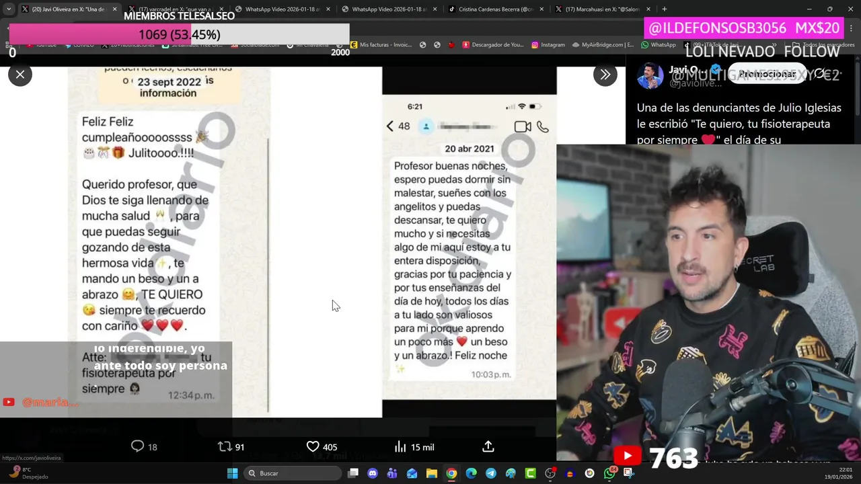The height and width of the screenshot is (484, 861).
Task: Select the 23 sept 2022 WhatsApp screenshot image
Action: pyautogui.click(x=169, y=242)
